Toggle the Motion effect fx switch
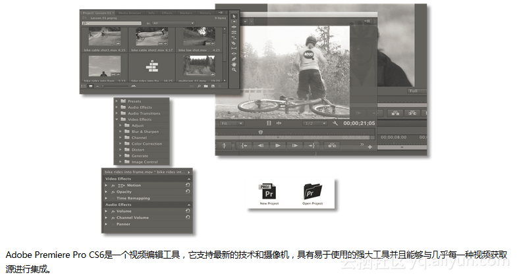517x277 pixels. (x=113, y=186)
